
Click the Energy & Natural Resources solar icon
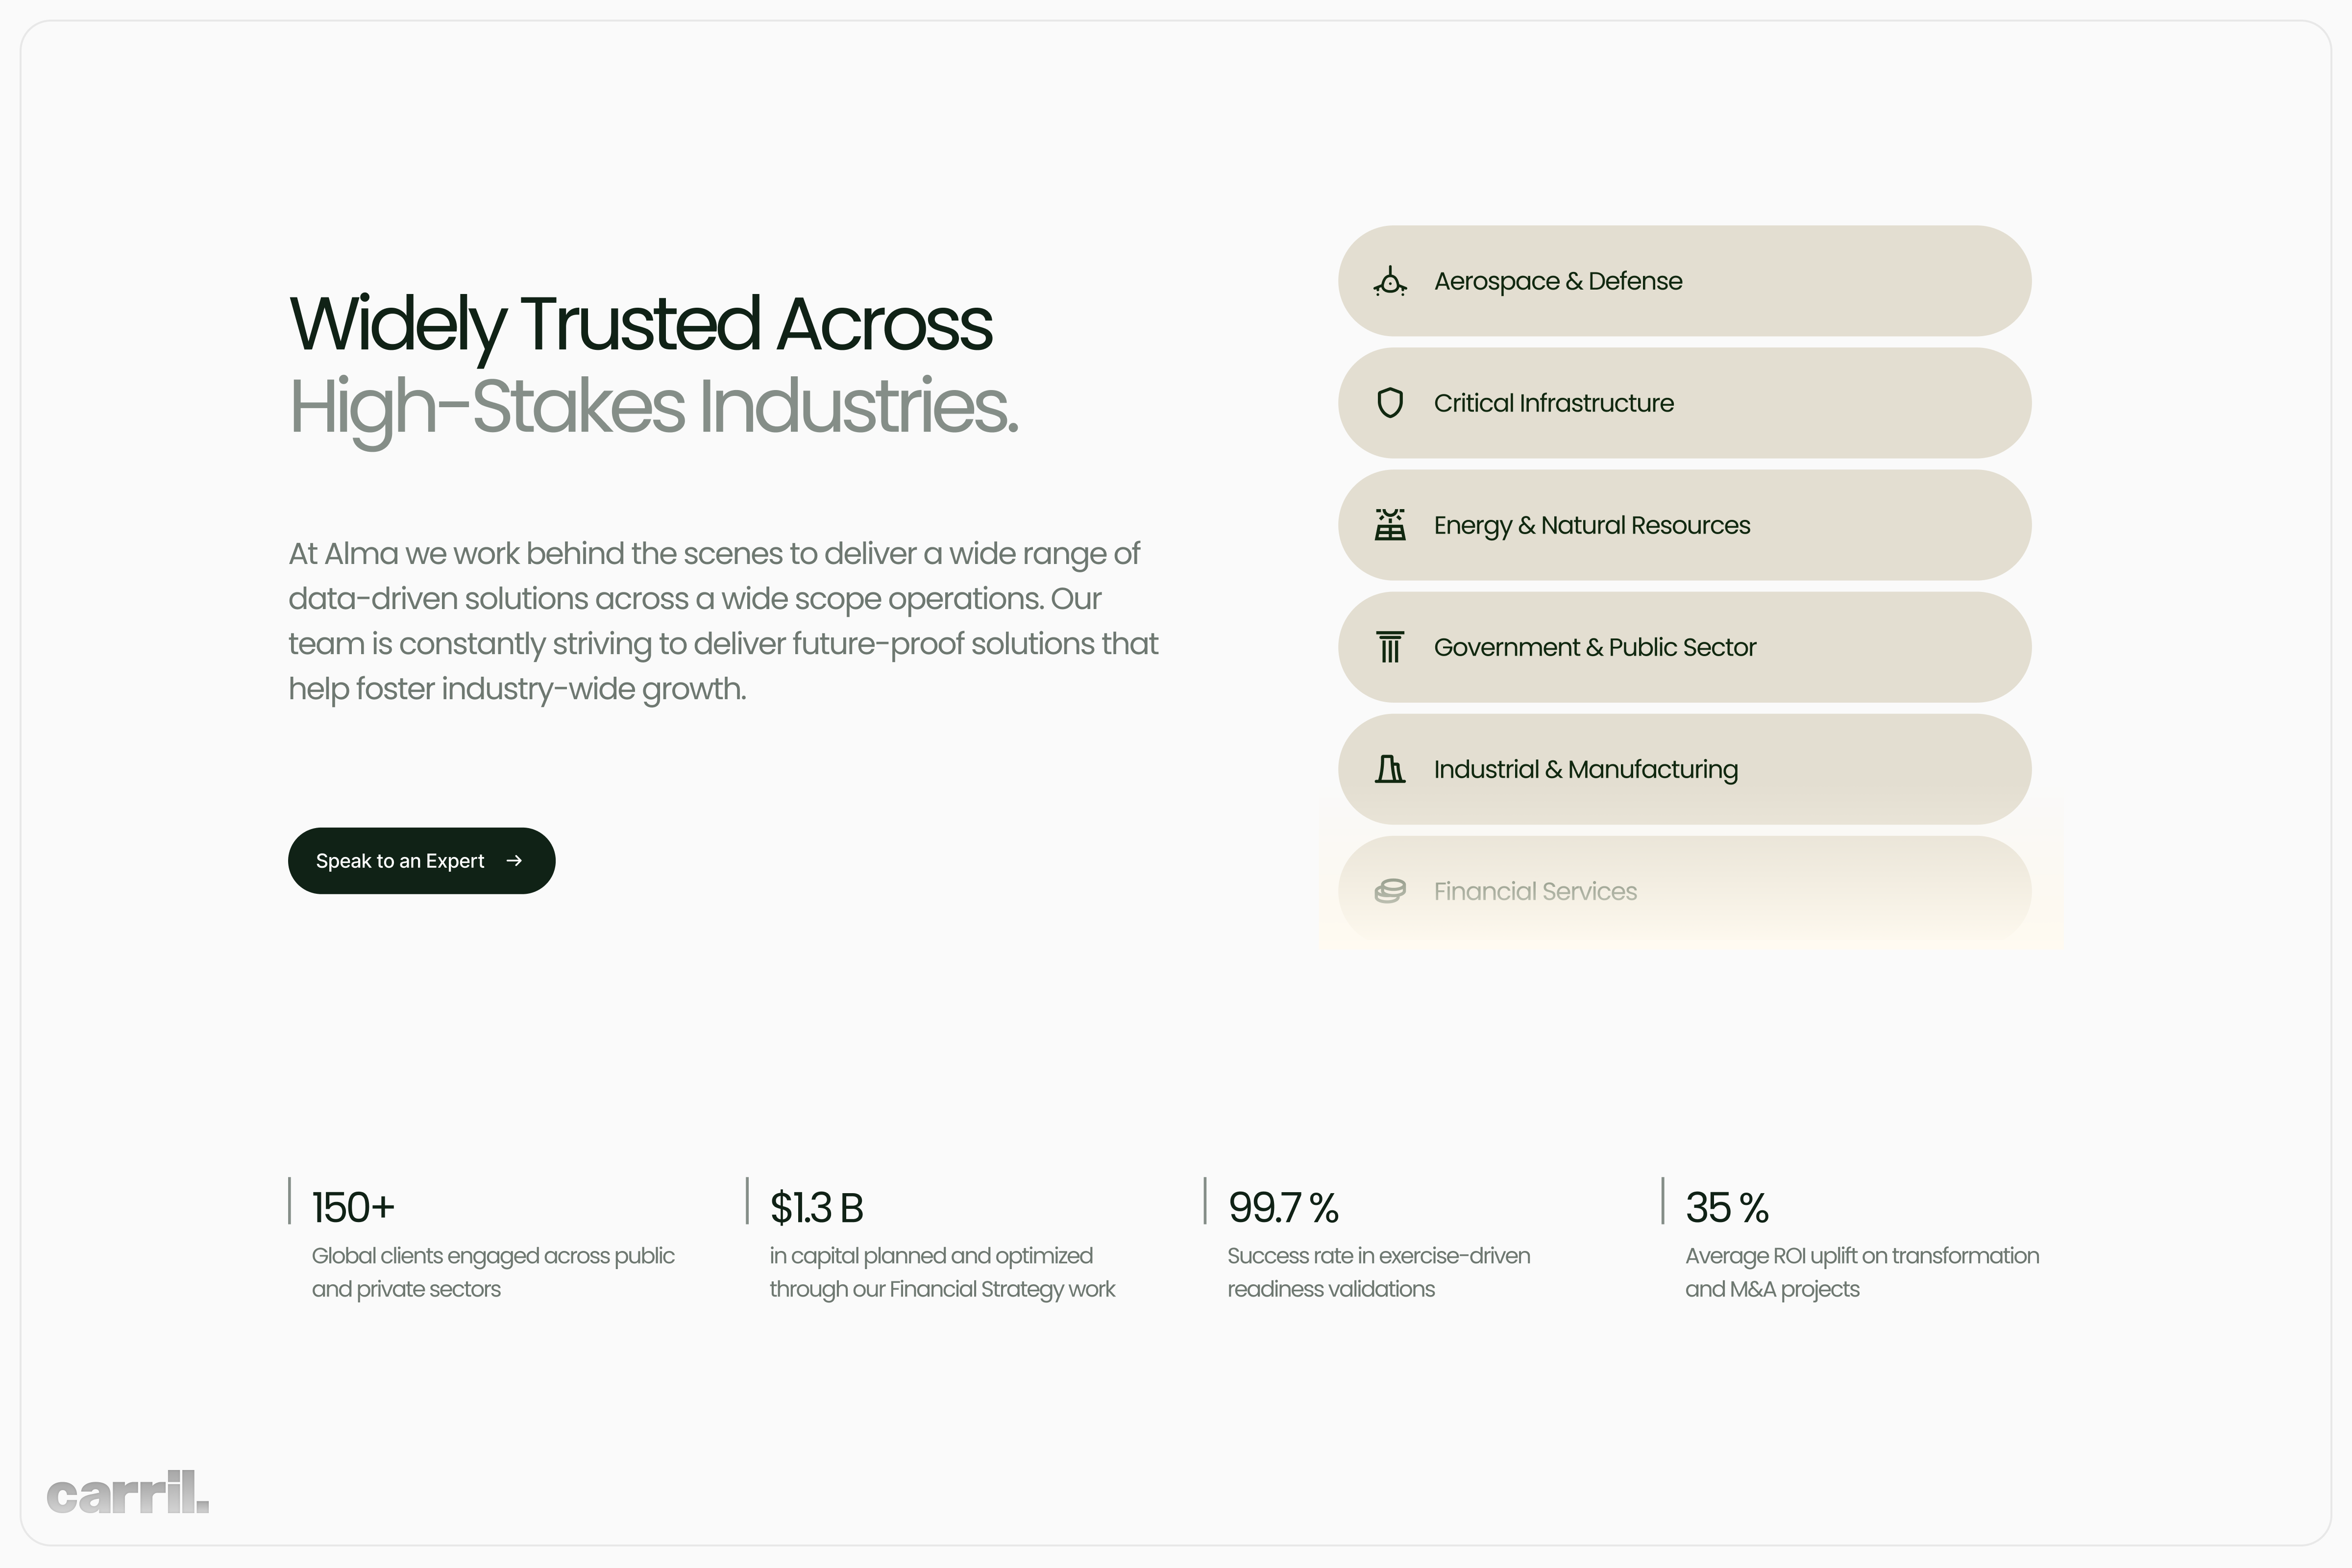coord(1390,525)
